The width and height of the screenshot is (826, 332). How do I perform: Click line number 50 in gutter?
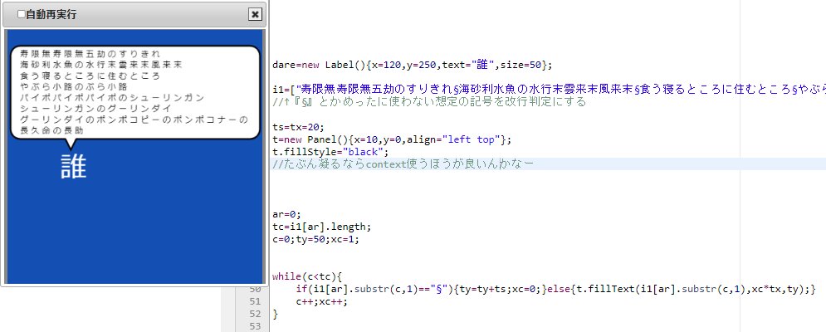point(254,289)
